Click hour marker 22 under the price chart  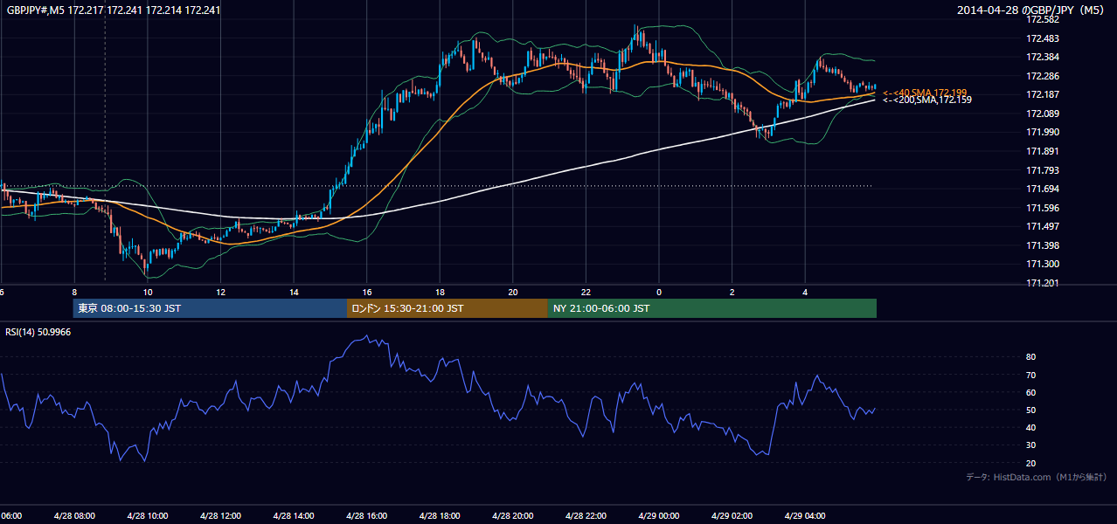click(586, 292)
